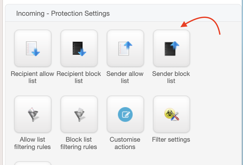Click the partially visible tile below Allow list rules
The height and width of the screenshot is (165, 243).
click(x=33, y=163)
